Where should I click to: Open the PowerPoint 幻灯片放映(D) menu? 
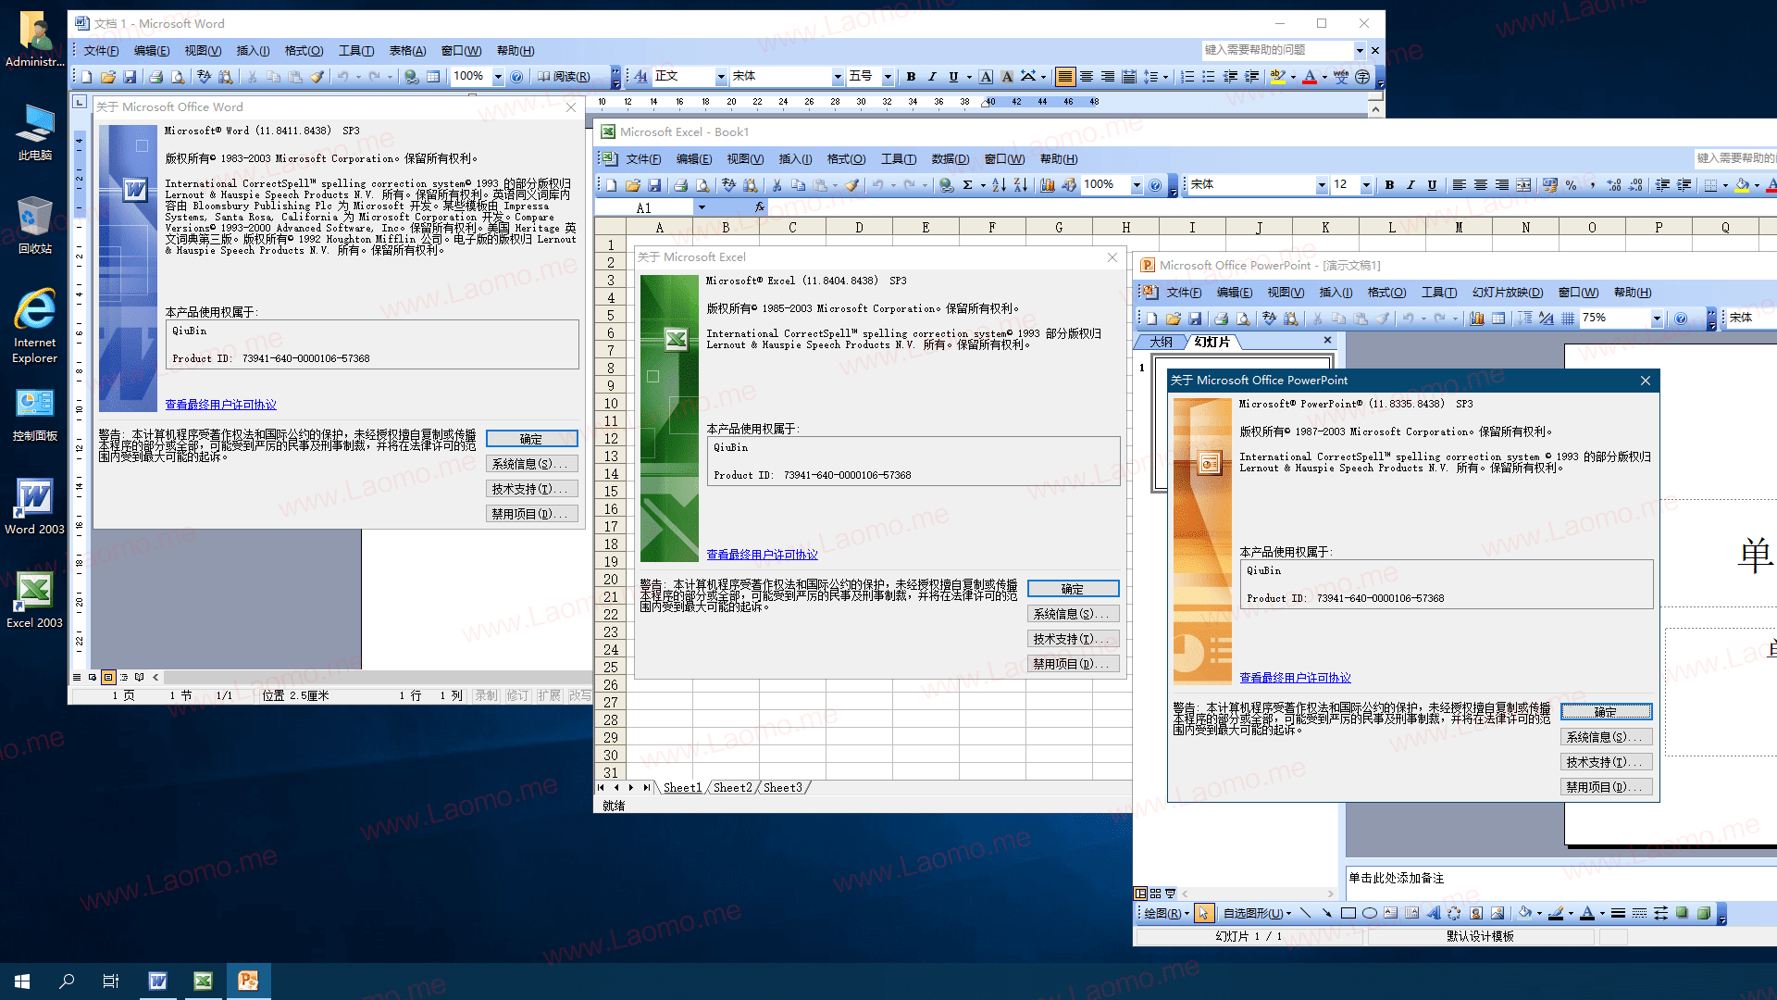click(1508, 293)
